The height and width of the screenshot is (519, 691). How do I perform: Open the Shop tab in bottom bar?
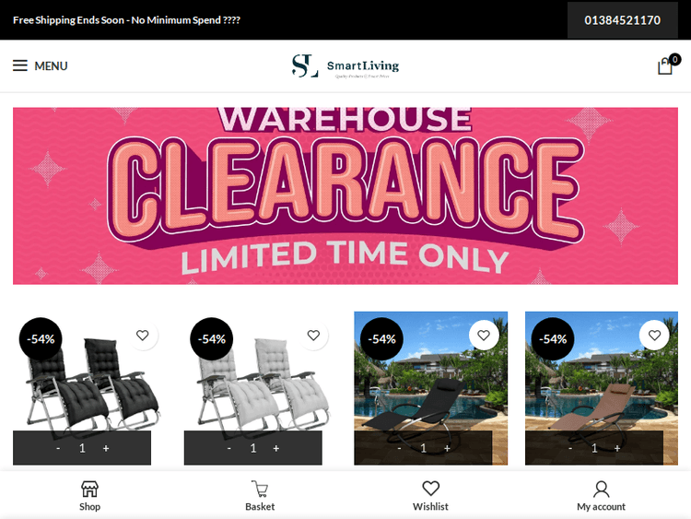89,496
